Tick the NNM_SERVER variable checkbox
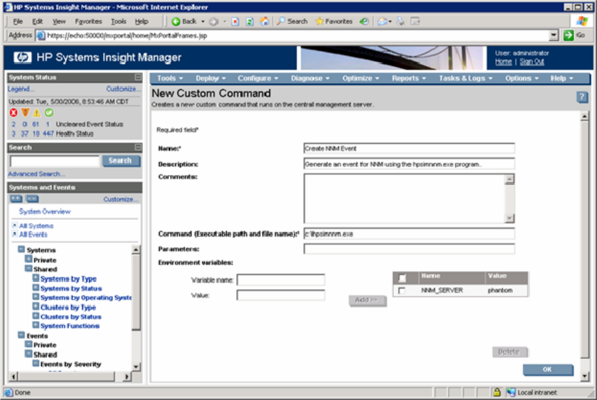This screenshot has height=400, width=597. [x=402, y=290]
